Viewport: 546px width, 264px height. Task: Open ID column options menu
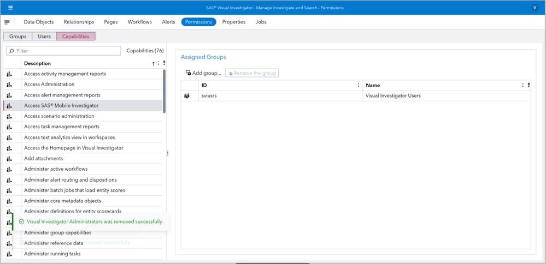click(359, 85)
